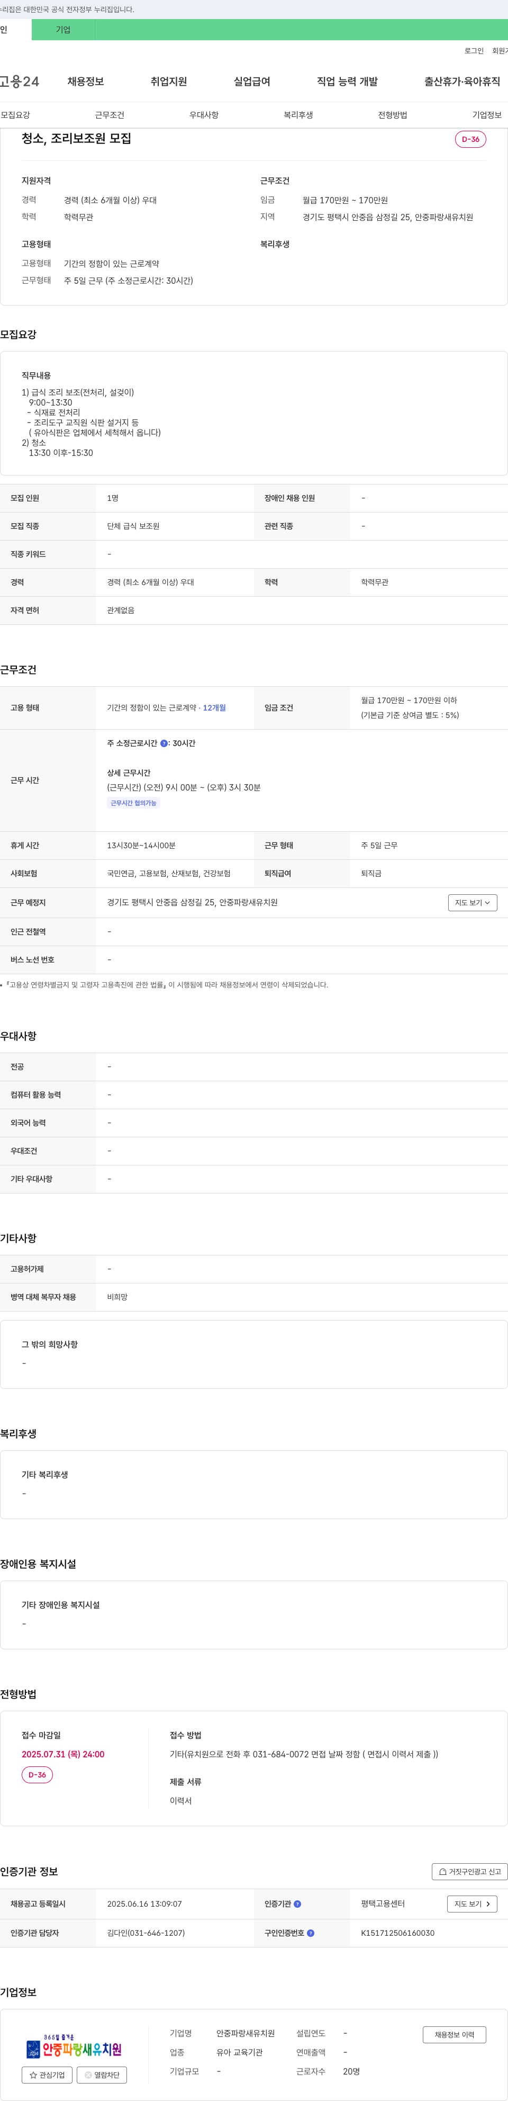
Task: Click the 관심기업 star button
Action: (47, 2075)
